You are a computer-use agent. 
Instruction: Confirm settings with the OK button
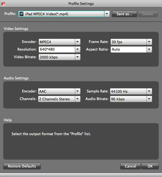point(150,166)
